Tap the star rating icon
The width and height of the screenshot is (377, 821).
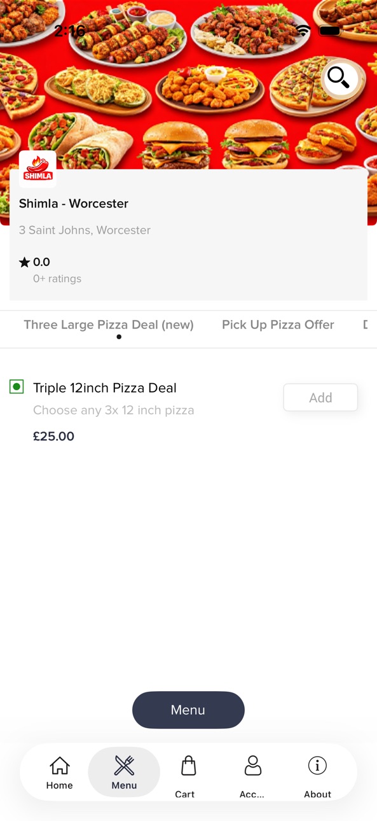[x=25, y=262]
